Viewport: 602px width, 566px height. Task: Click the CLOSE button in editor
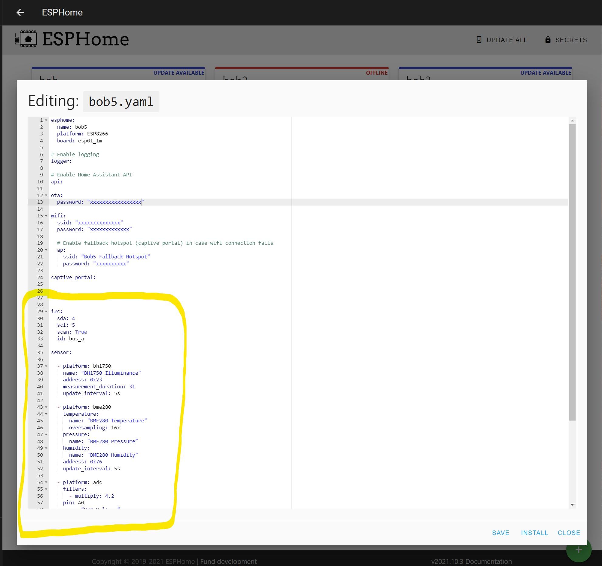[x=569, y=533]
